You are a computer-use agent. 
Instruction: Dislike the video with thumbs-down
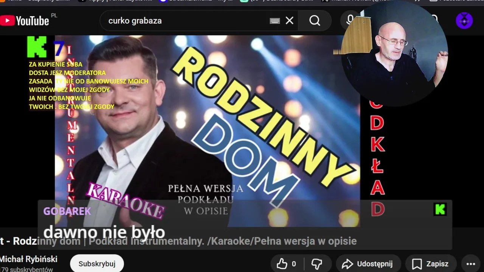(x=316, y=264)
